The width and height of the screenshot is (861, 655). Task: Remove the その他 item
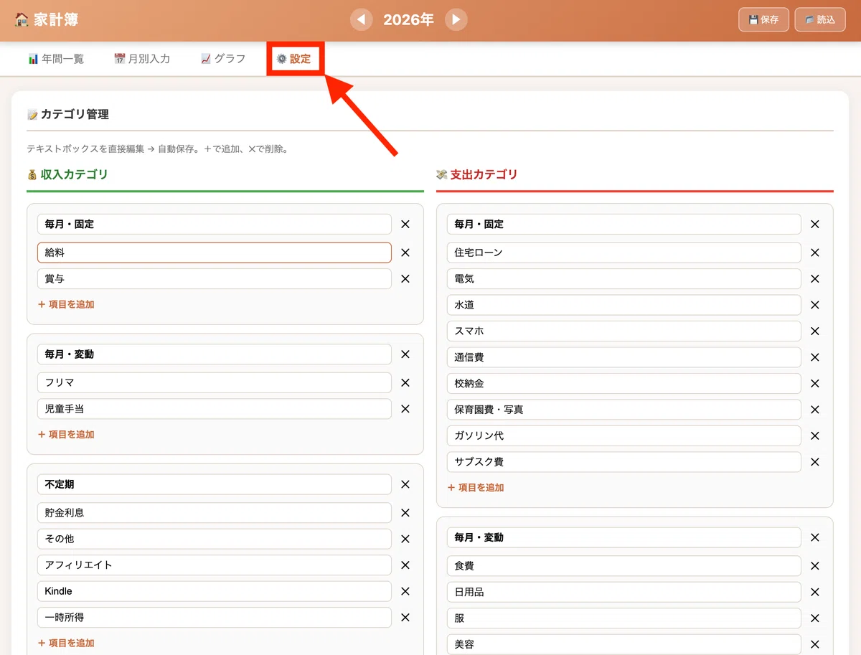[405, 539]
